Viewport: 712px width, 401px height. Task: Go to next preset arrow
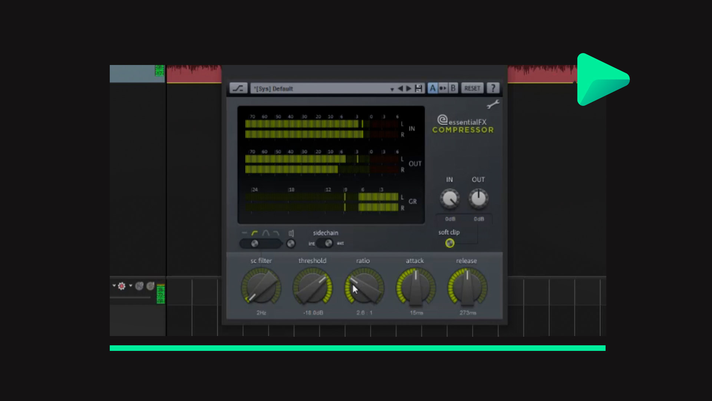(x=409, y=88)
